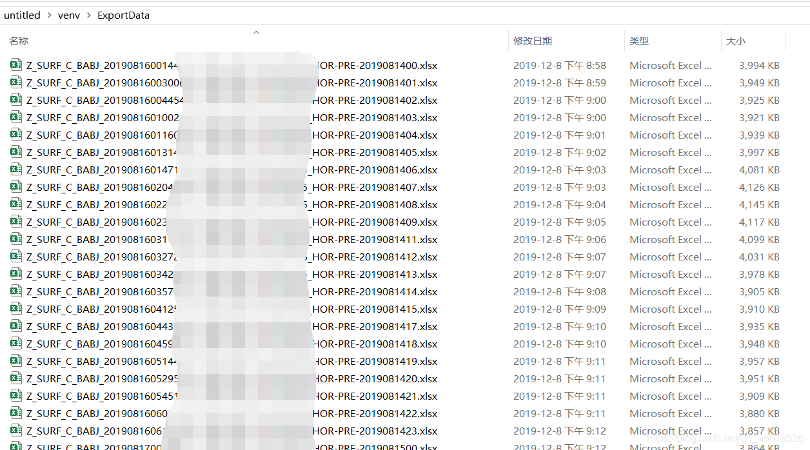Select the Excel icon of file ending 2019081417.xlsx
The height and width of the screenshot is (450, 810).
click(x=16, y=326)
